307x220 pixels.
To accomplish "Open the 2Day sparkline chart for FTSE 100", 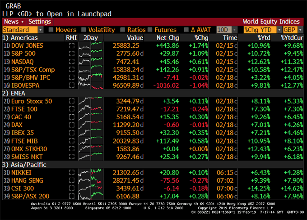I will point(90,109).
